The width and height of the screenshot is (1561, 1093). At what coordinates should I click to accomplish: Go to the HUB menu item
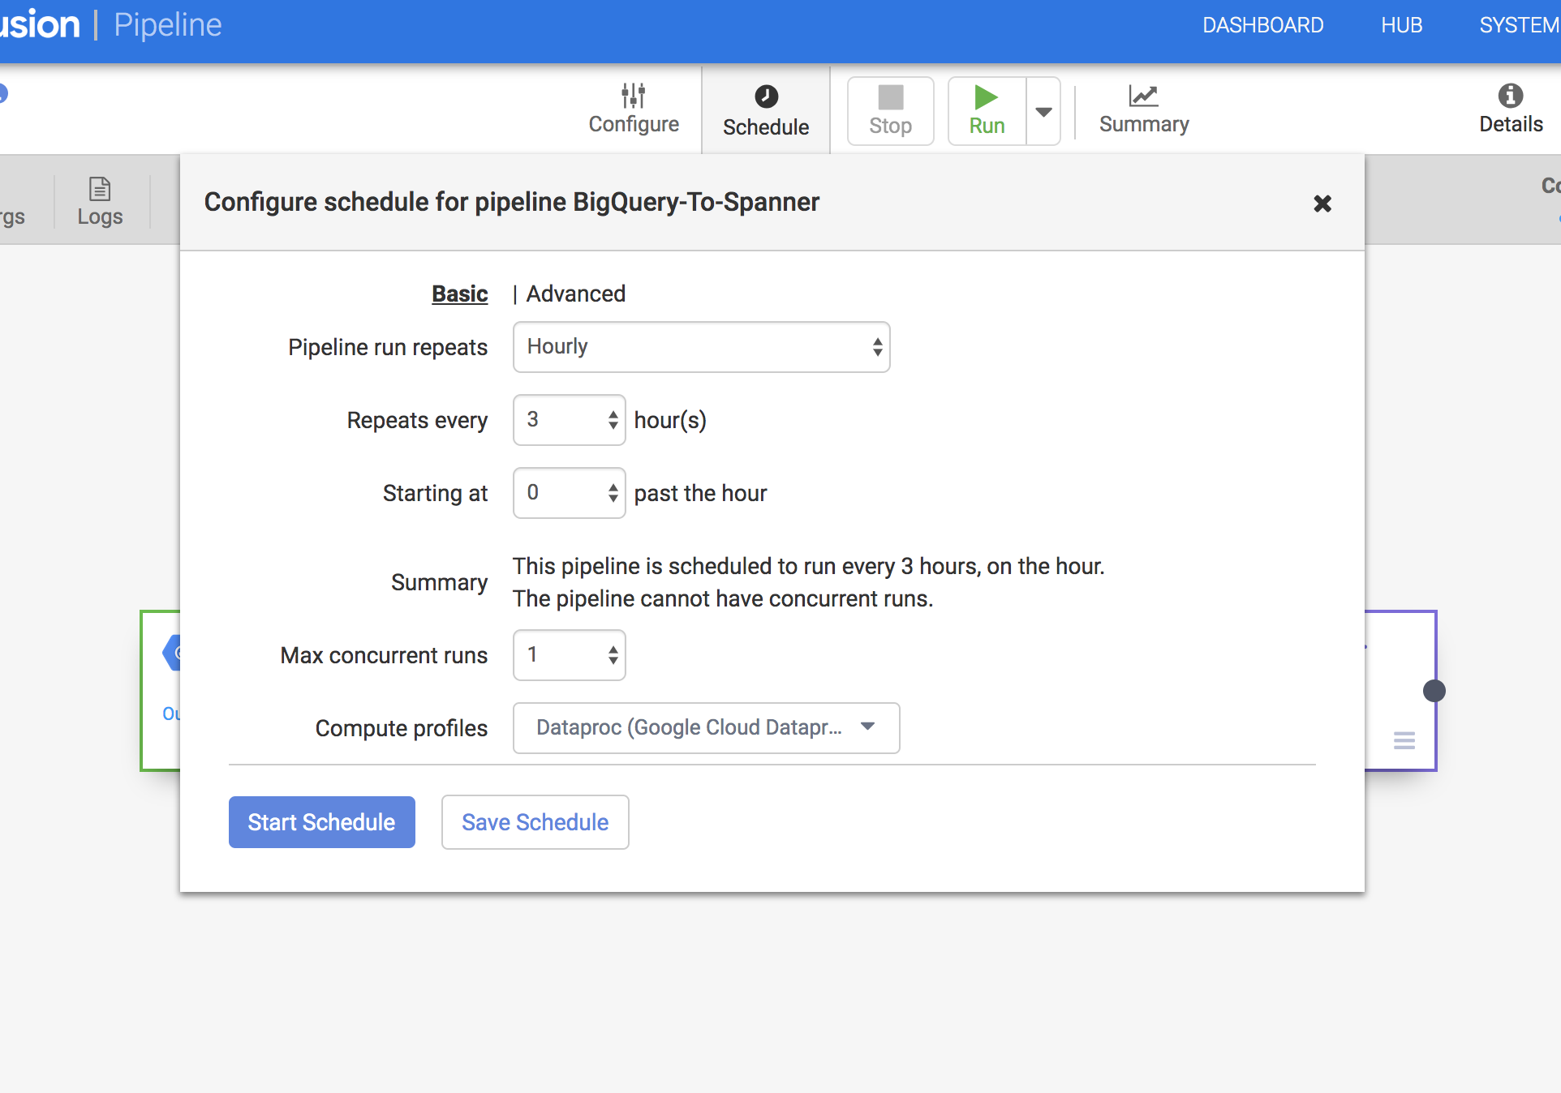click(1401, 25)
